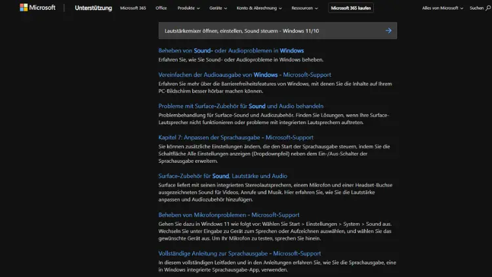Open the Unterstützung home link
This screenshot has width=492, height=277.
point(93,8)
